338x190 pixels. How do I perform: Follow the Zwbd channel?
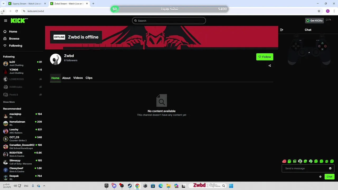tap(265, 57)
